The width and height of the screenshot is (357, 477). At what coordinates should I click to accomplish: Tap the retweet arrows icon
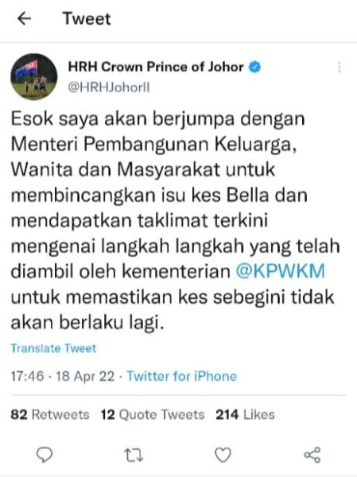pos(134,456)
